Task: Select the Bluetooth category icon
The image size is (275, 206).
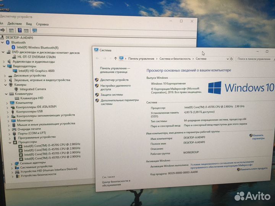Action: [8, 42]
